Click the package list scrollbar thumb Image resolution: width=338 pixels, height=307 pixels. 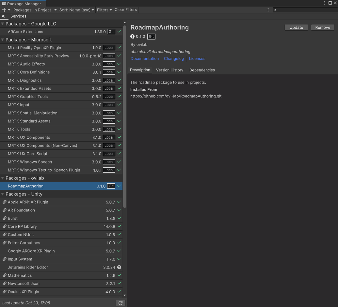pos(125,116)
